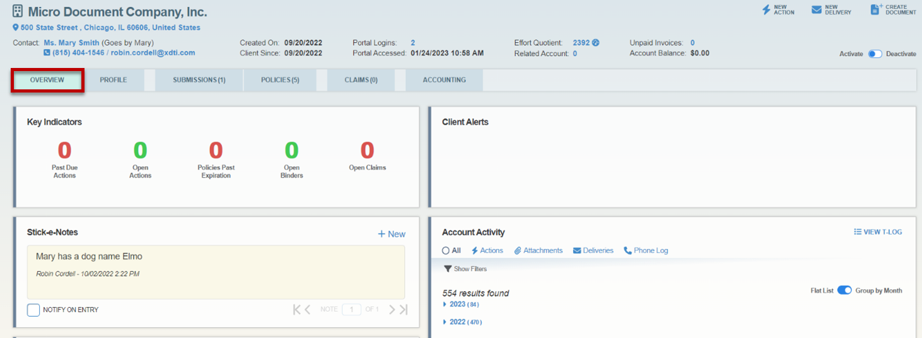
Task: Open the Show Filters panel
Action: tap(465, 269)
